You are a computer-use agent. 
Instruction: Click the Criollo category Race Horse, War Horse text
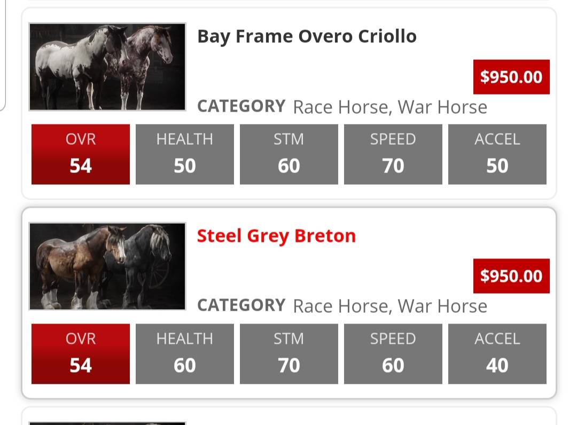coord(390,107)
